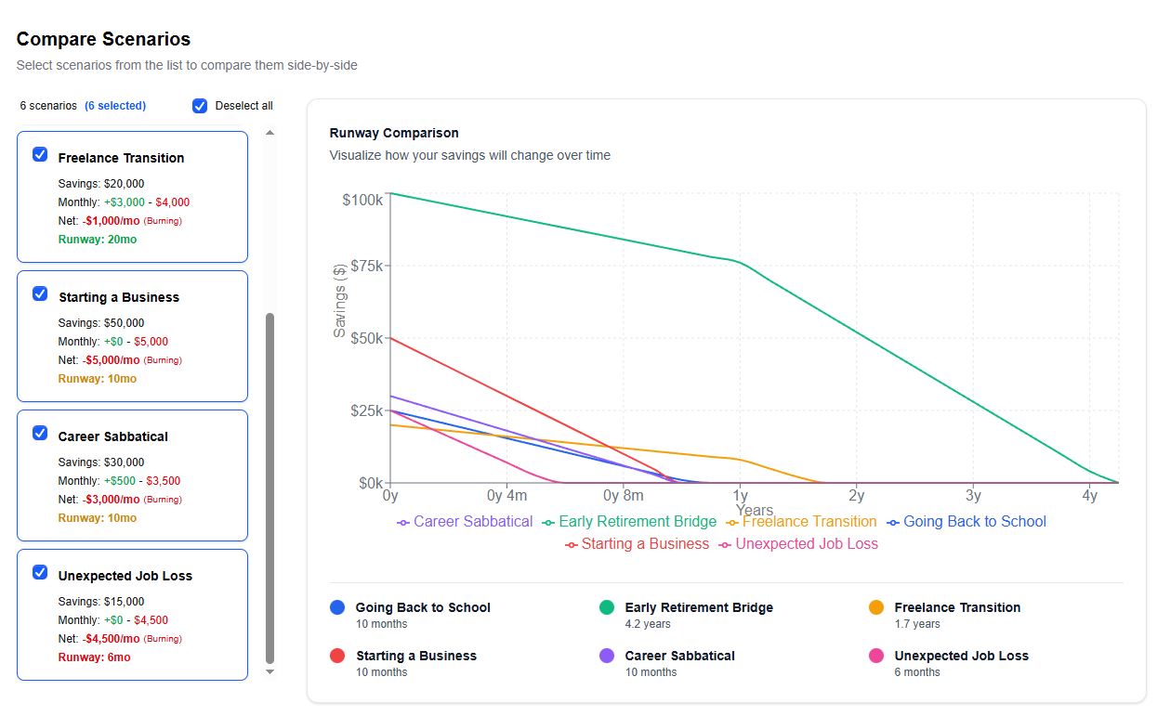
Task: Click the Deselect all checkbox
Action: 200,105
